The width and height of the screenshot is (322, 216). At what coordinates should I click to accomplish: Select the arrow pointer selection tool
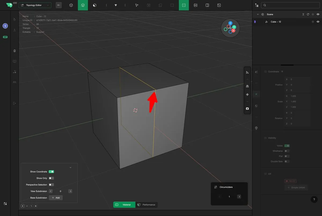(137, 5)
